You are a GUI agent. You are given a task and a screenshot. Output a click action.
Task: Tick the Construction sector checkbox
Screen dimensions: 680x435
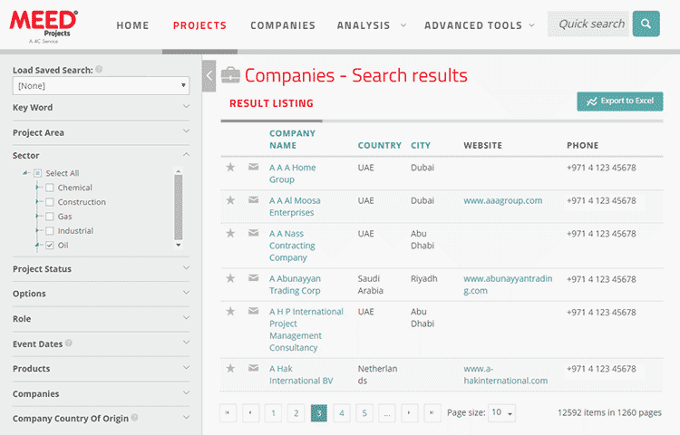(50, 202)
